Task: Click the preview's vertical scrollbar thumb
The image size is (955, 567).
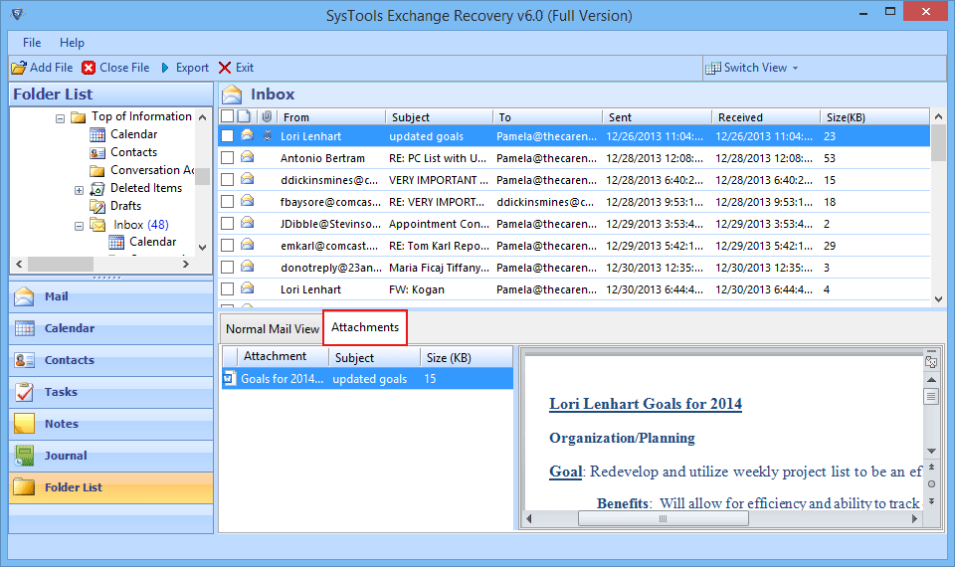Action: 931,397
